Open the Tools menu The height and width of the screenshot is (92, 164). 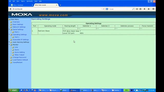36,1
